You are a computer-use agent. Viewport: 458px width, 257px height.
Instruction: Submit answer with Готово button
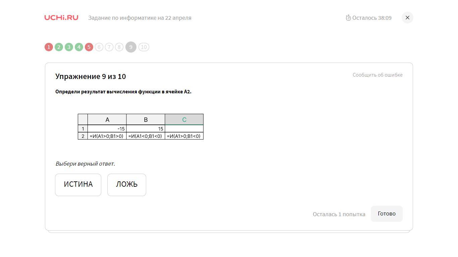pos(387,214)
